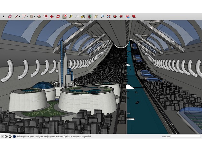The image size is (202, 151).
Task: Toggle the highlighted Orbit tool
Action: click(89, 16)
